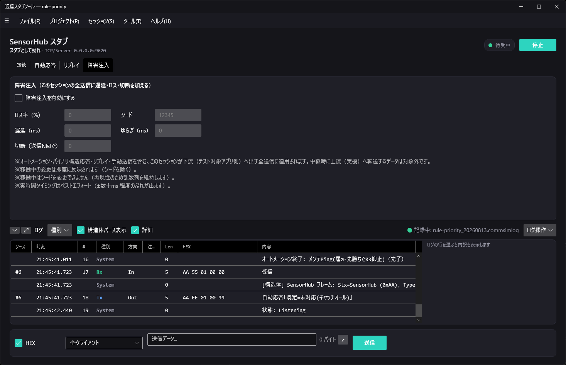The image size is (566, 365).
Task: Click the HEX column header in log
Action: [217, 247]
